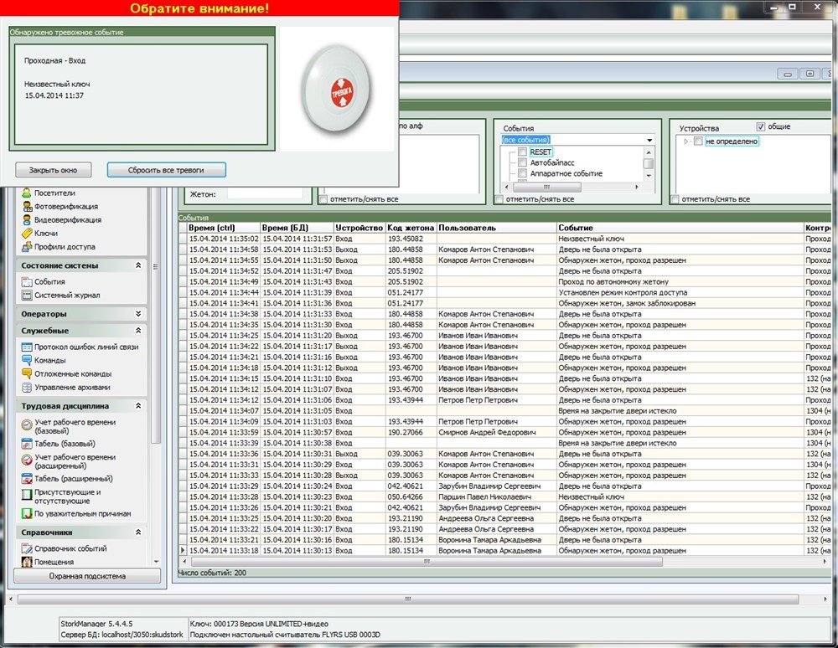Image resolution: width=838 pixels, height=648 pixels.
Task: Collapse the Состояние системы section
Action: (138, 265)
